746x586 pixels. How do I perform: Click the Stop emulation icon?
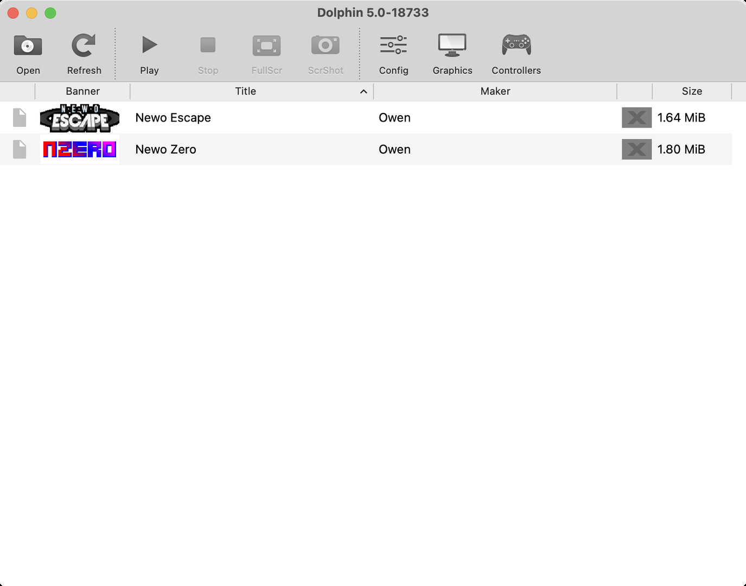click(208, 46)
